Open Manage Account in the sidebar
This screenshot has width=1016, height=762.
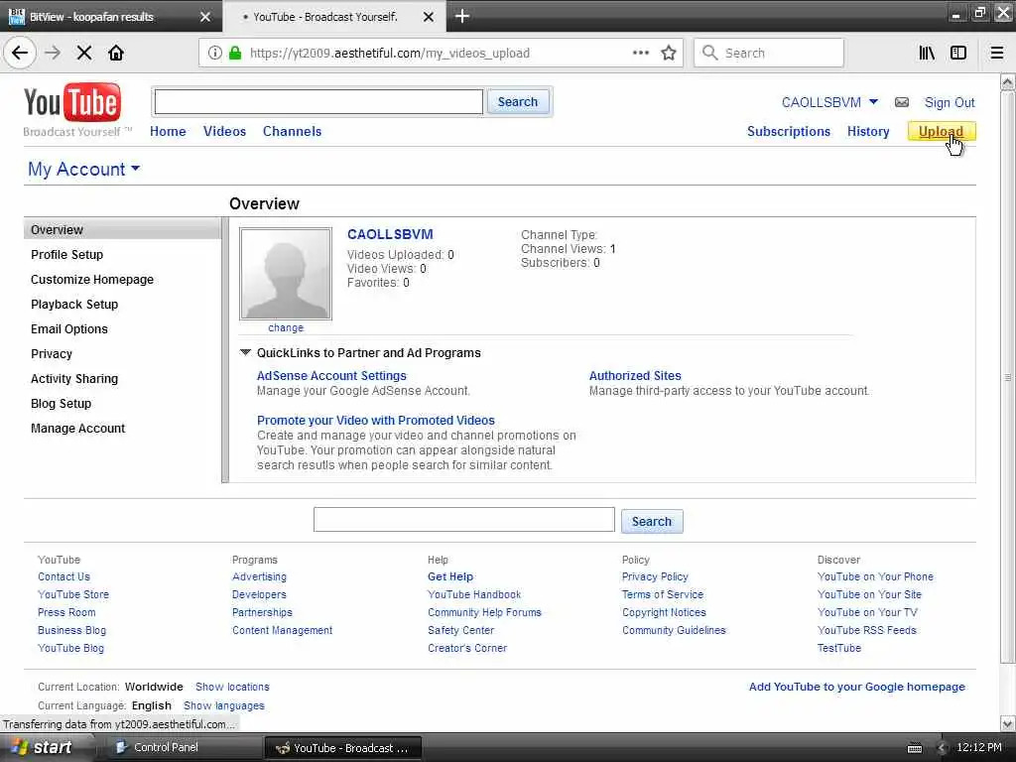coord(77,429)
